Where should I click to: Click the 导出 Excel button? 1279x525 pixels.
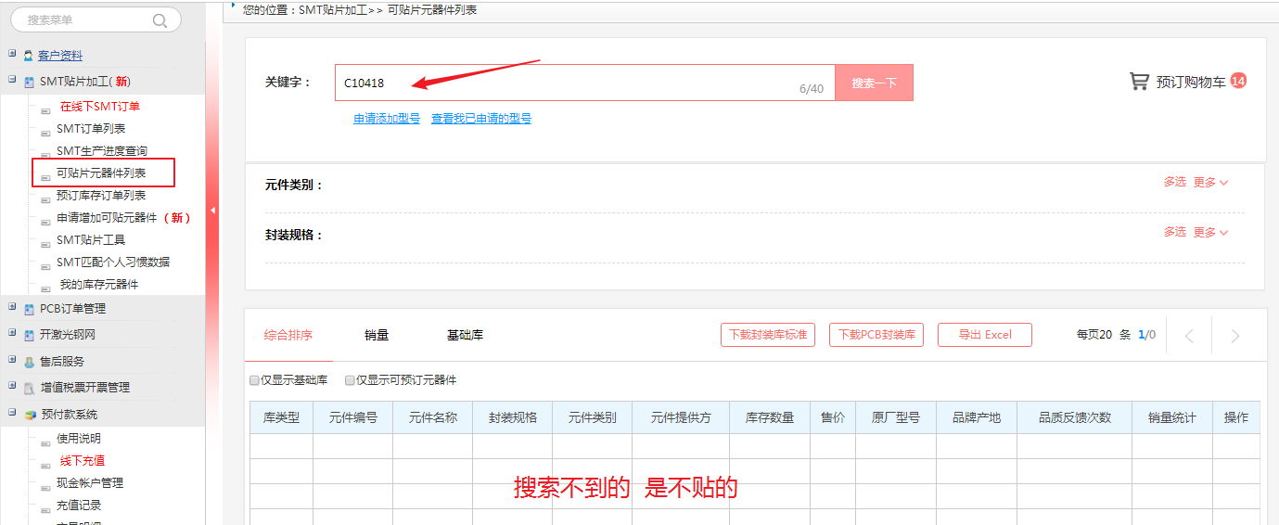tap(984, 335)
